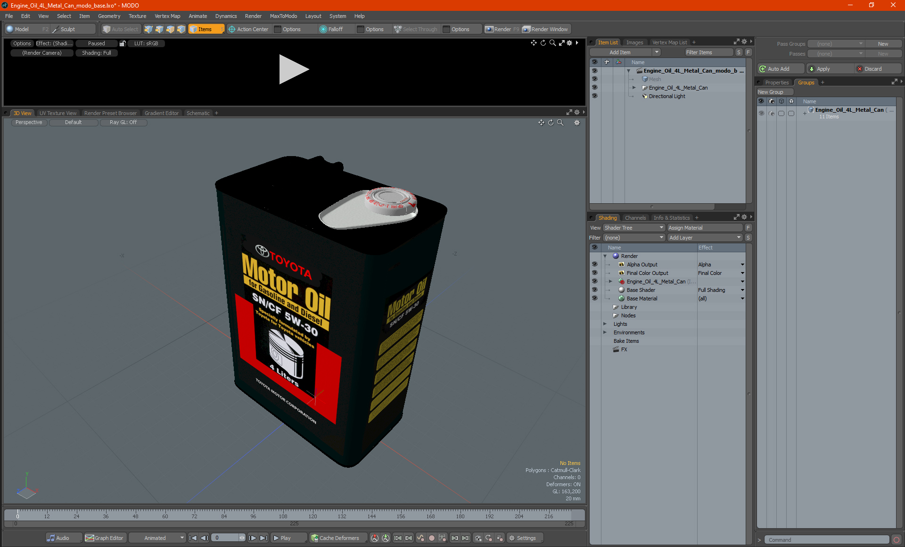The image size is (905, 547).
Task: Expand Engine_Oil_4L_Metal_Can in Item List
Action: [634, 88]
